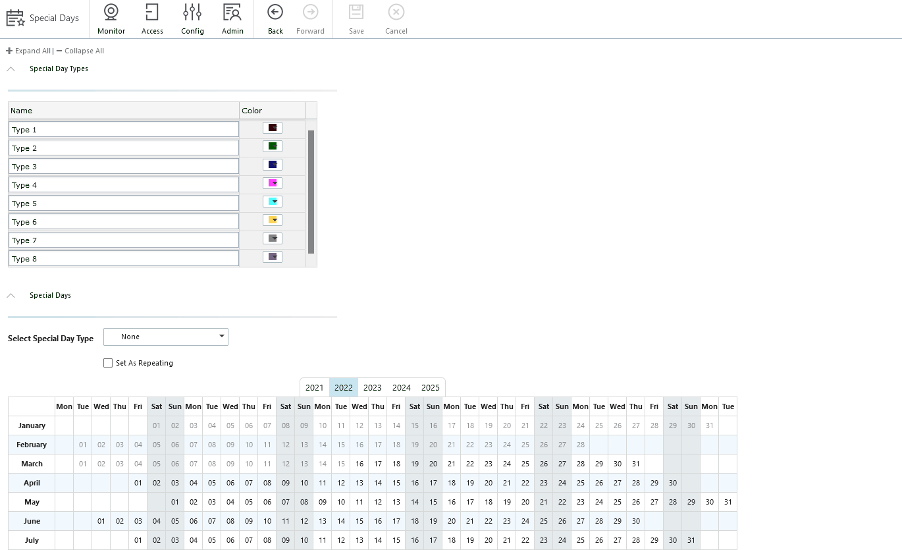This screenshot has width=902, height=550.
Task: Select June 30 in the calendar
Action: coord(636,521)
